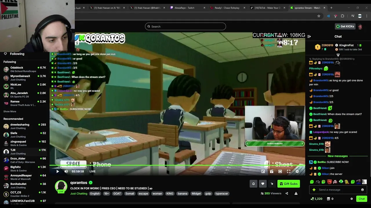Image resolution: width=371 pixels, height=208 pixels.
Task: Open zingosquad recommended channel
Action: coord(25,143)
